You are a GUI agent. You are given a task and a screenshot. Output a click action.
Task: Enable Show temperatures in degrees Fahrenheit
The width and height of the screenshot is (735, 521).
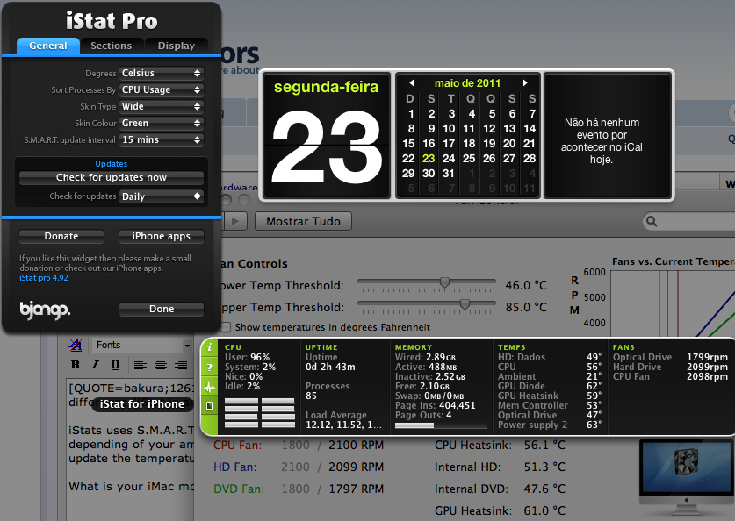coord(226,327)
